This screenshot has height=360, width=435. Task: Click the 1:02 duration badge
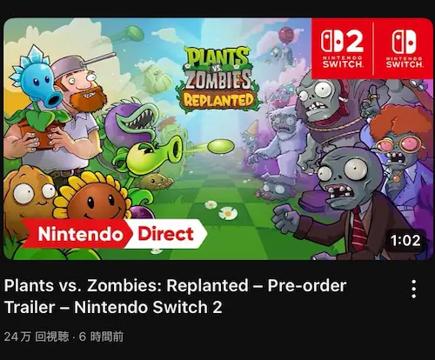coord(405,241)
